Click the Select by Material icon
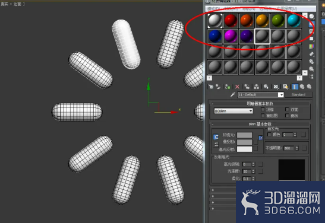Screen dimensions: 325x223 click(311, 69)
